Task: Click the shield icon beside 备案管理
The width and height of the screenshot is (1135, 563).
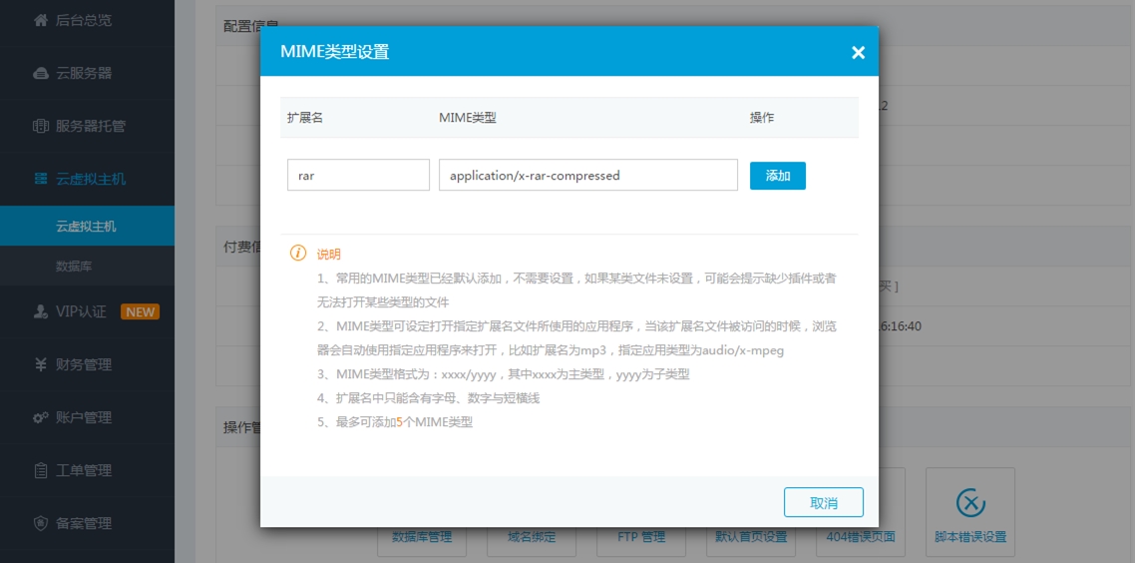Action: click(x=41, y=523)
